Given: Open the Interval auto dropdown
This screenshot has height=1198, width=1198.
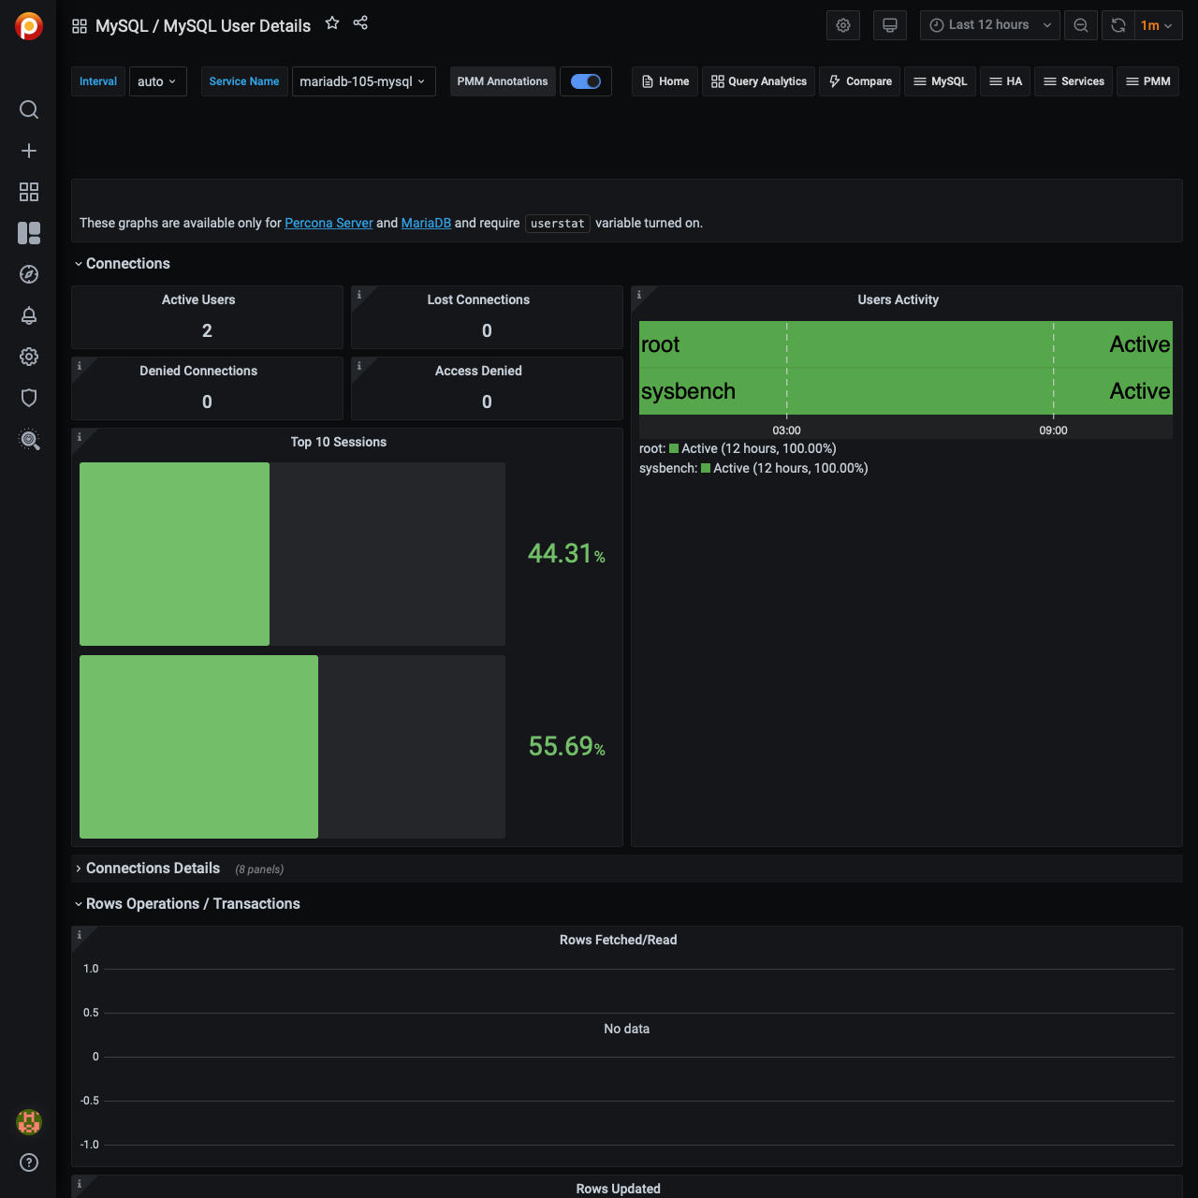Looking at the screenshot, I should point(157,81).
